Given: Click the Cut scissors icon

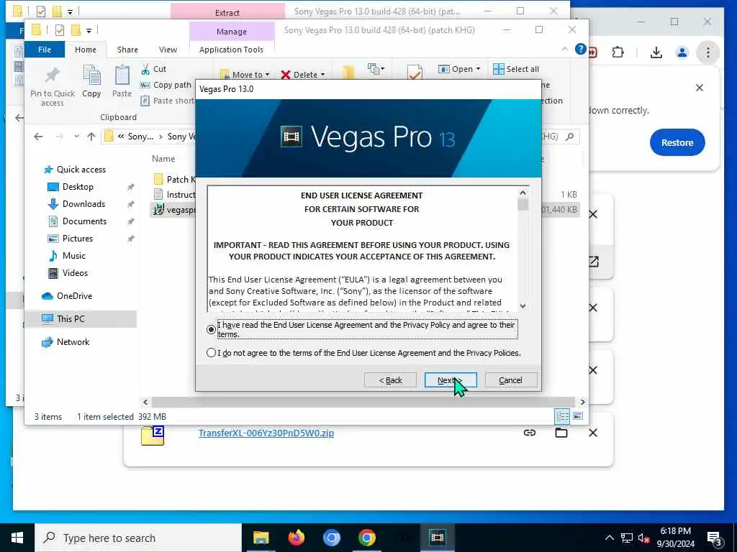Looking at the screenshot, I should pyautogui.click(x=145, y=69).
